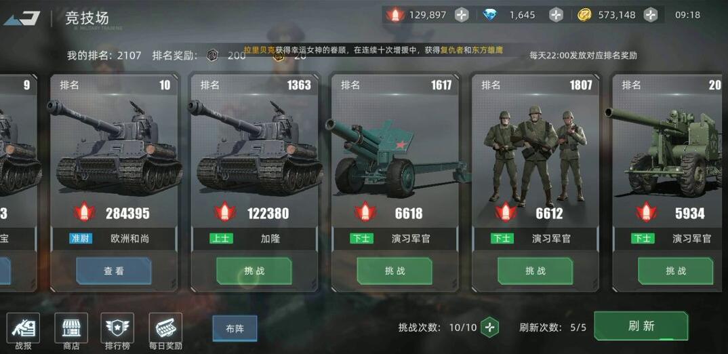Open the 商店 shop icon
The width and height of the screenshot is (728, 354).
point(71,328)
